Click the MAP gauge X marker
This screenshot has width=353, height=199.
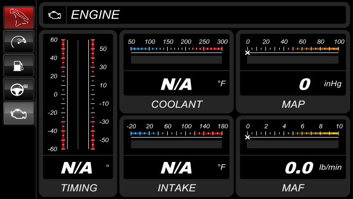(x=248, y=53)
